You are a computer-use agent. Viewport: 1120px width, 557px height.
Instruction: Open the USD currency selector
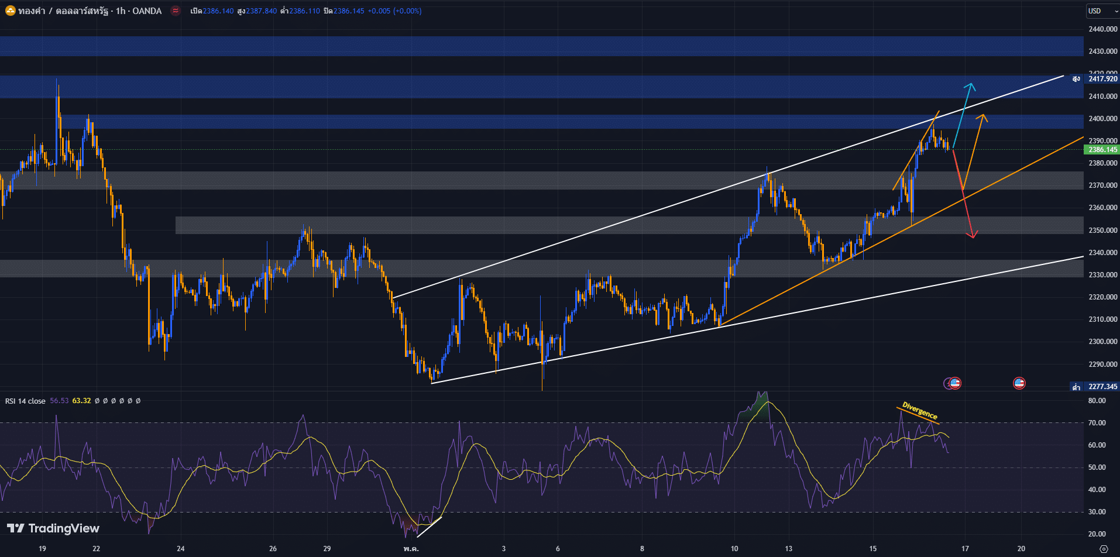pos(1102,11)
